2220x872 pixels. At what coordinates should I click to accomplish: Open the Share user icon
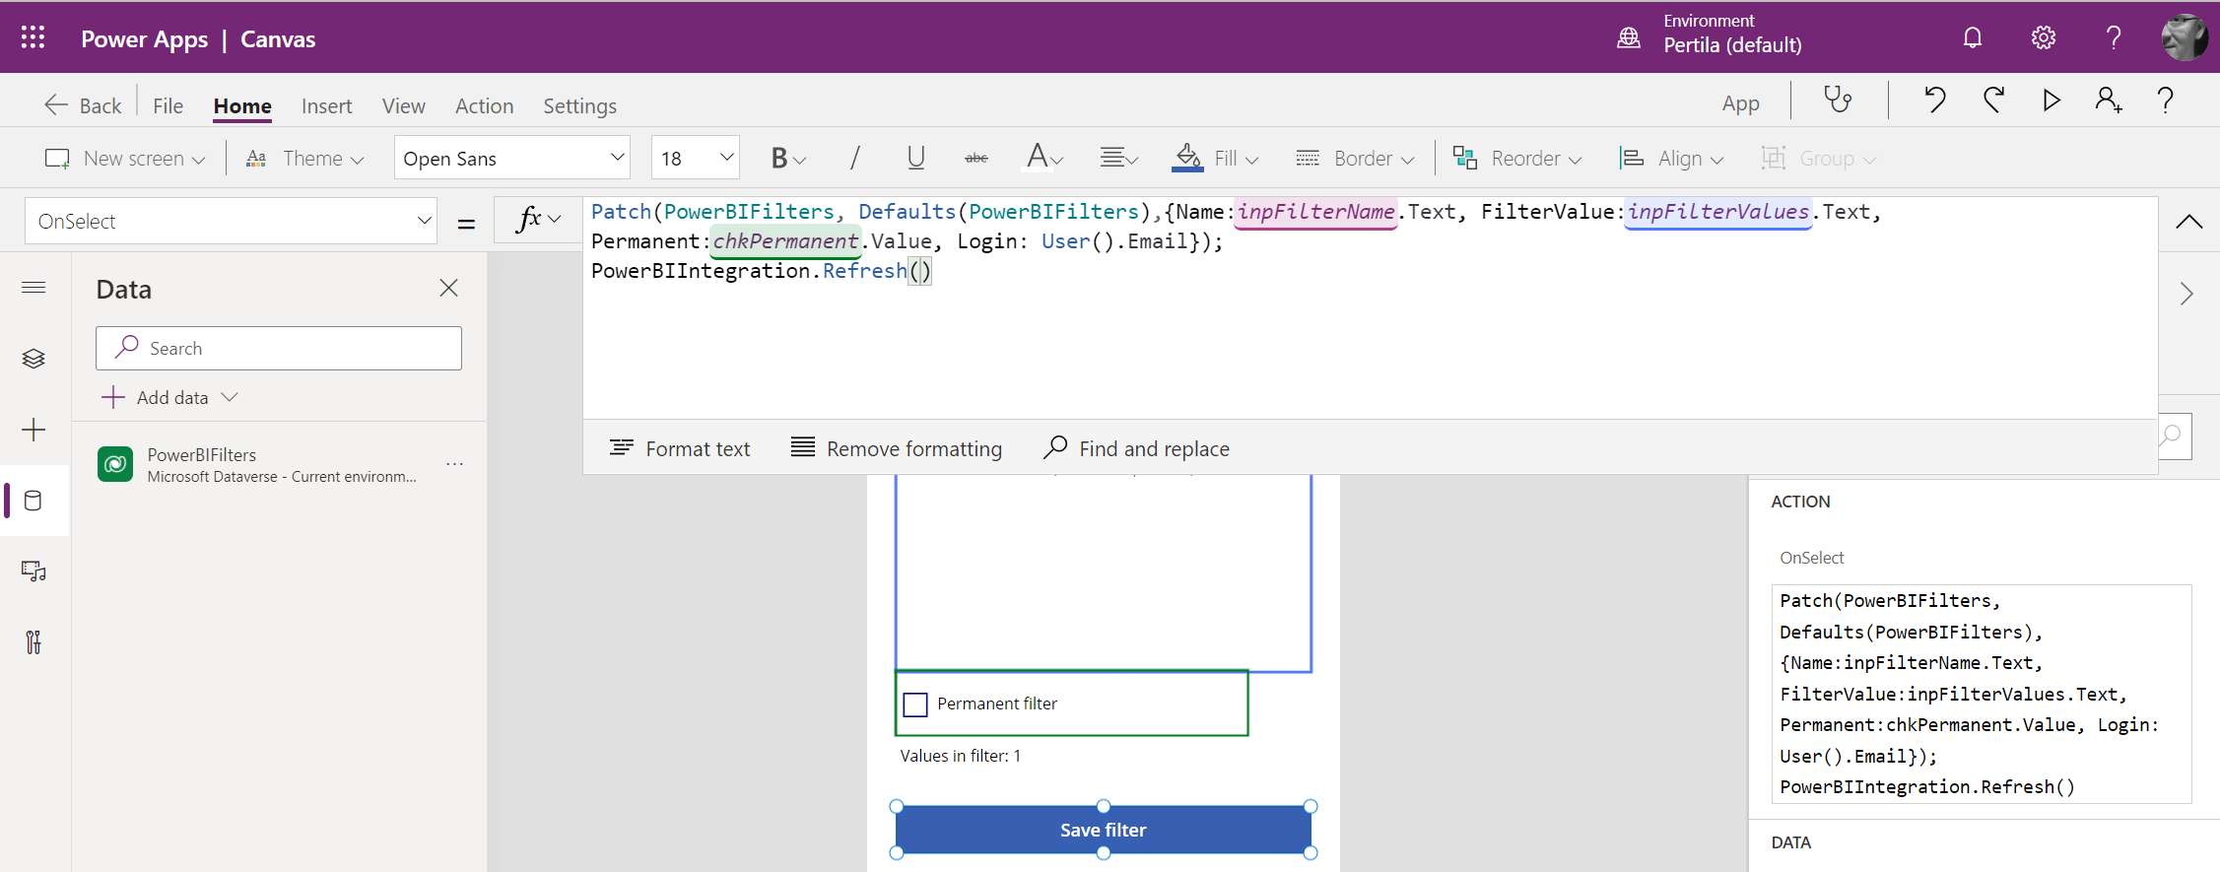click(x=2109, y=101)
